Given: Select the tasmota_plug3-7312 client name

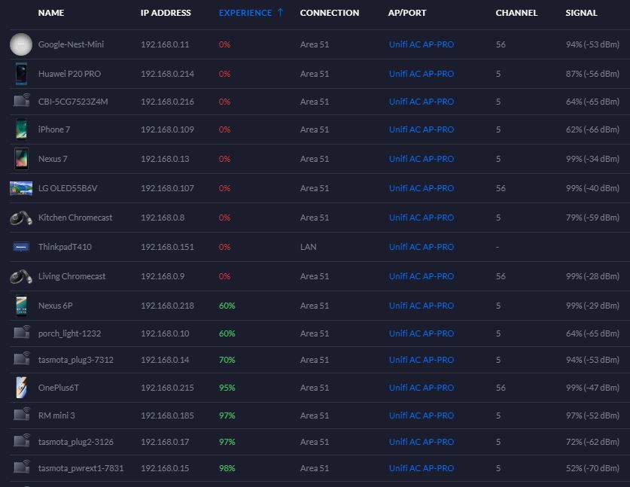Looking at the screenshot, I should point(75,360).
